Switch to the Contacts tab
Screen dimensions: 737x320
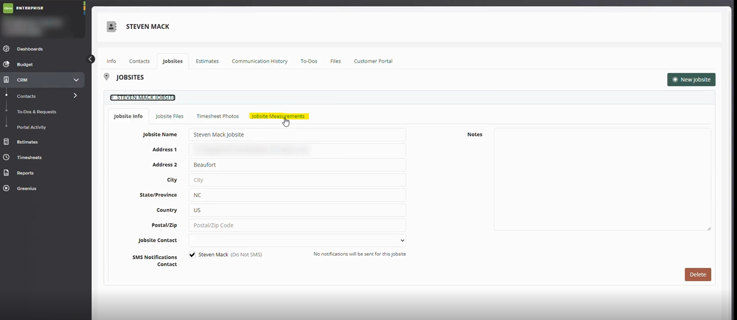(x=139, y=61)
